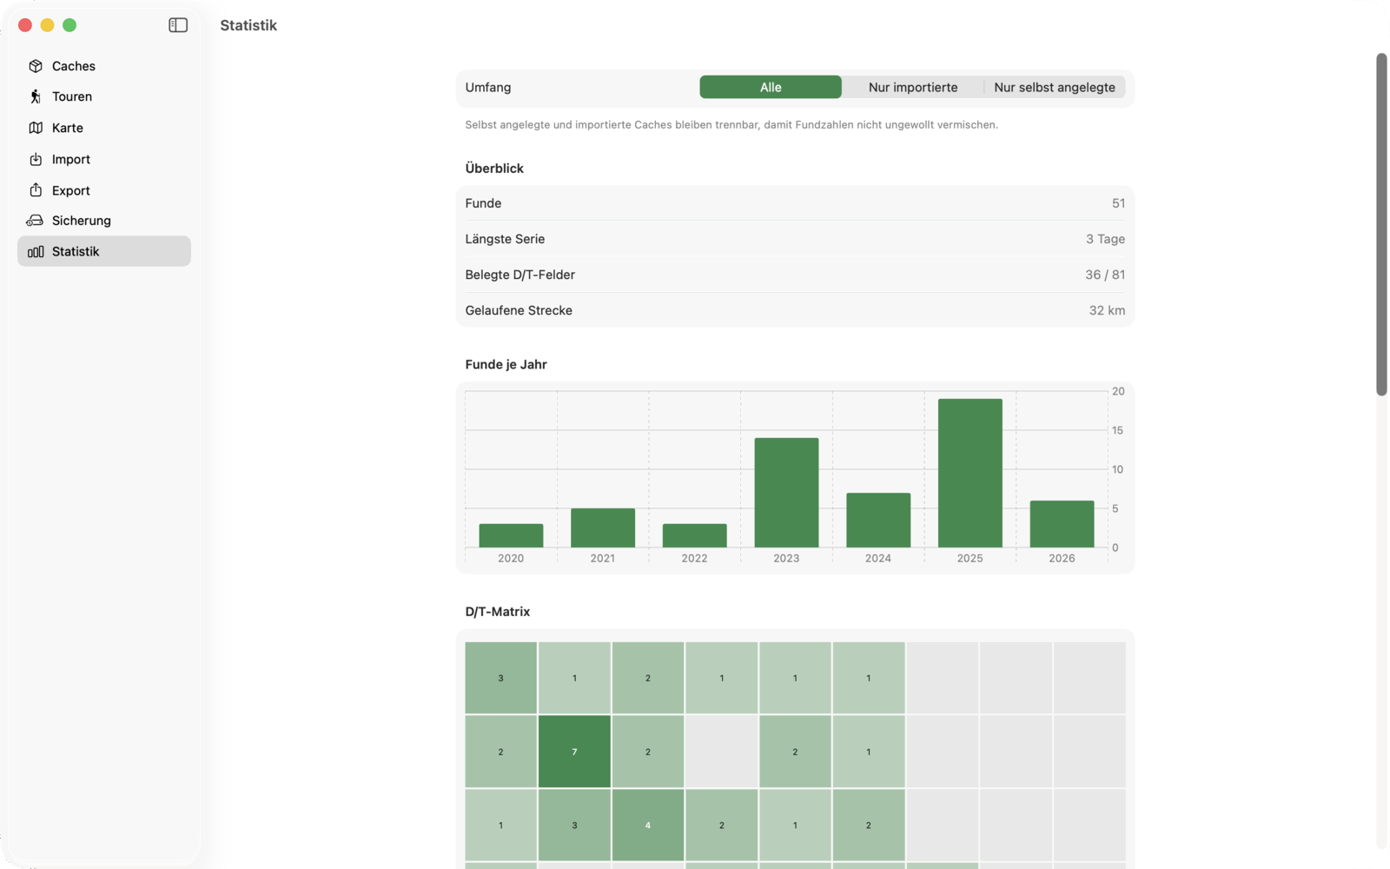Click the 2021 bar in the chart
This screenshot has width=1390, height=869.
pyautogui.click(x=603, y=527)
